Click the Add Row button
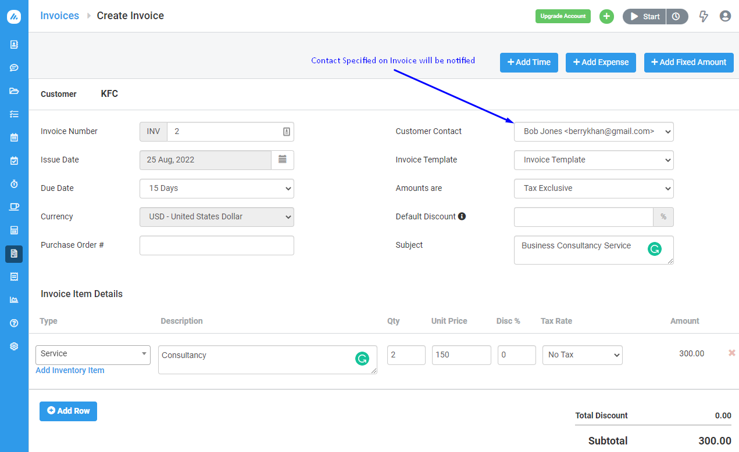The height and width of the screenshot is (452, 739). (x=68, y=411)
